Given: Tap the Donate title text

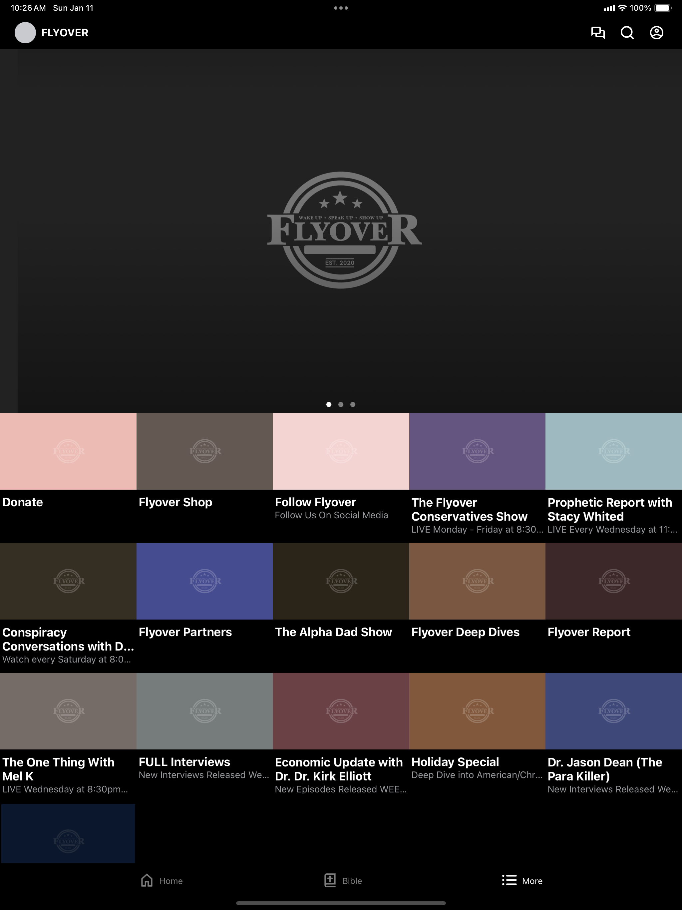Looking at the screenshot, I should click(x=23, y=502).
